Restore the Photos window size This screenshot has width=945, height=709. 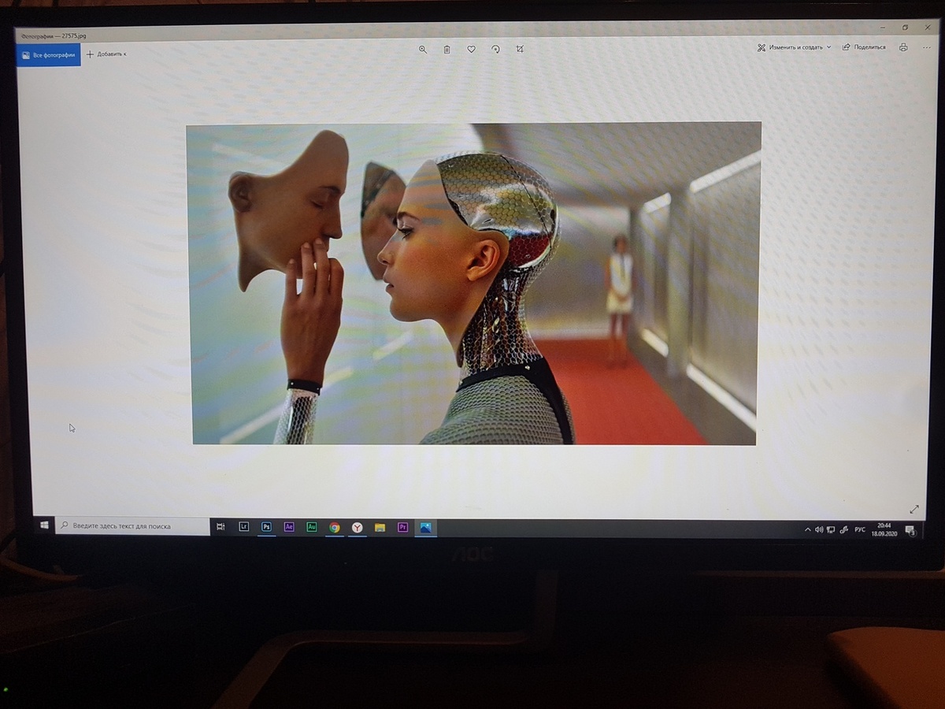click(x=906, y=28)
